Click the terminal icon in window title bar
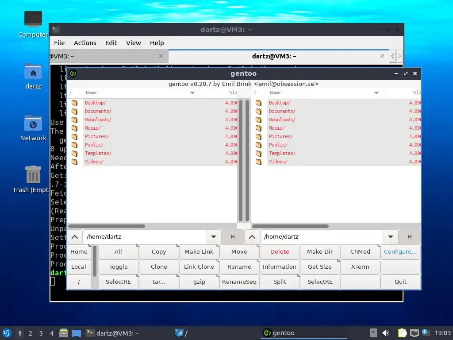 coord(55,30)
